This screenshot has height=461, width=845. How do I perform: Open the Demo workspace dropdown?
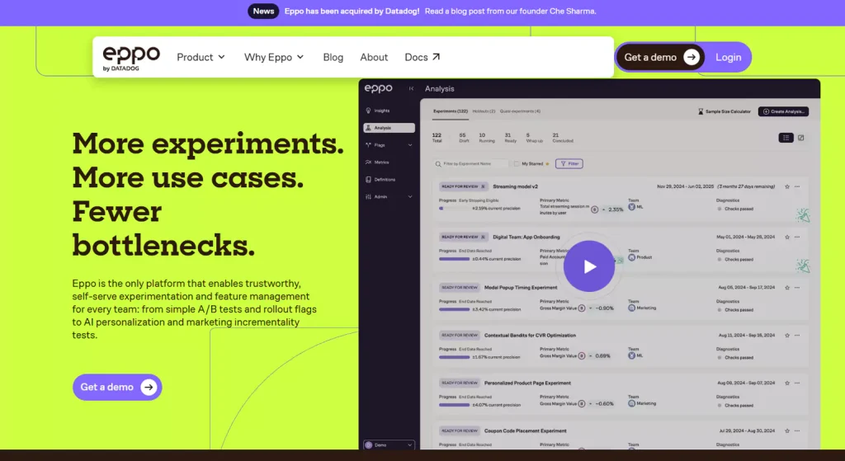pyautogui.click(x=389, y=445)
